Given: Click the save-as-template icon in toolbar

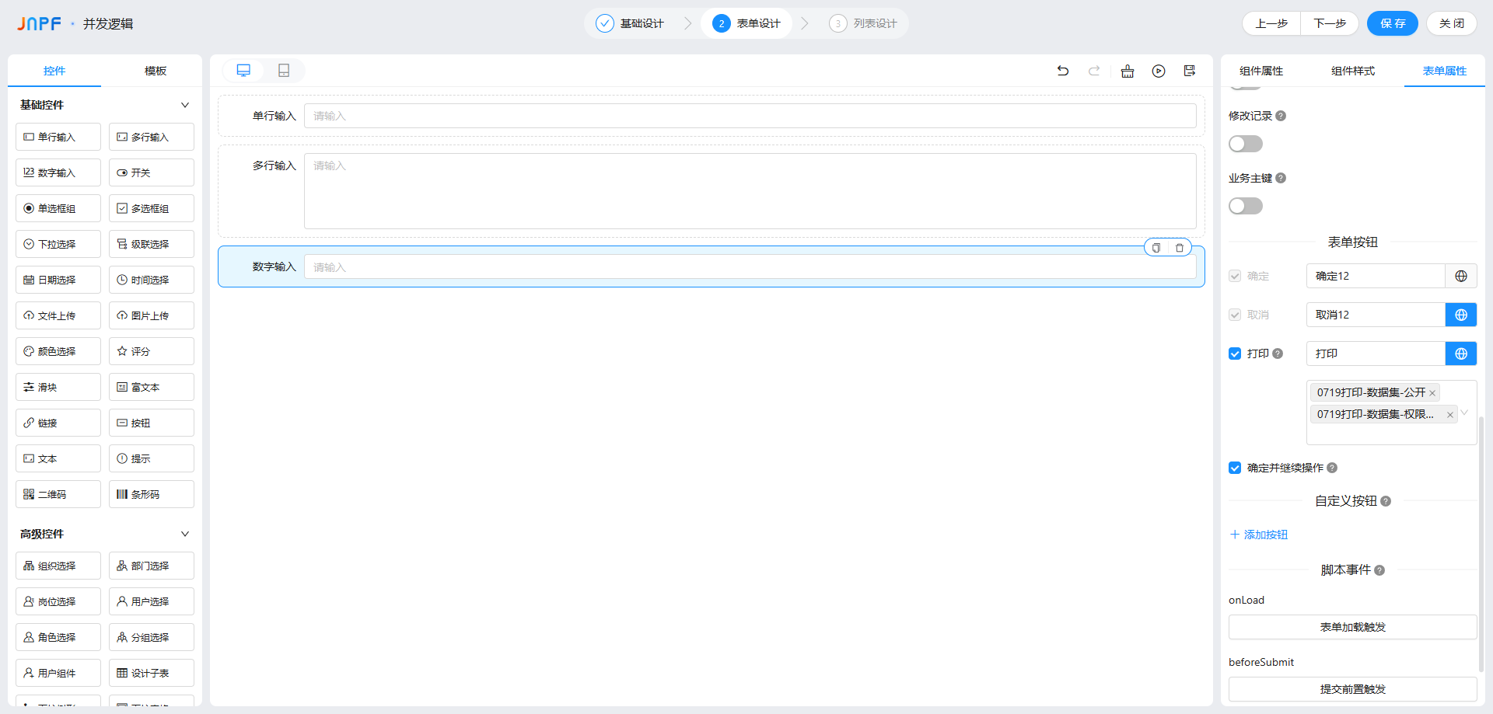Looking at the screenshot, I should point(1190,71).
